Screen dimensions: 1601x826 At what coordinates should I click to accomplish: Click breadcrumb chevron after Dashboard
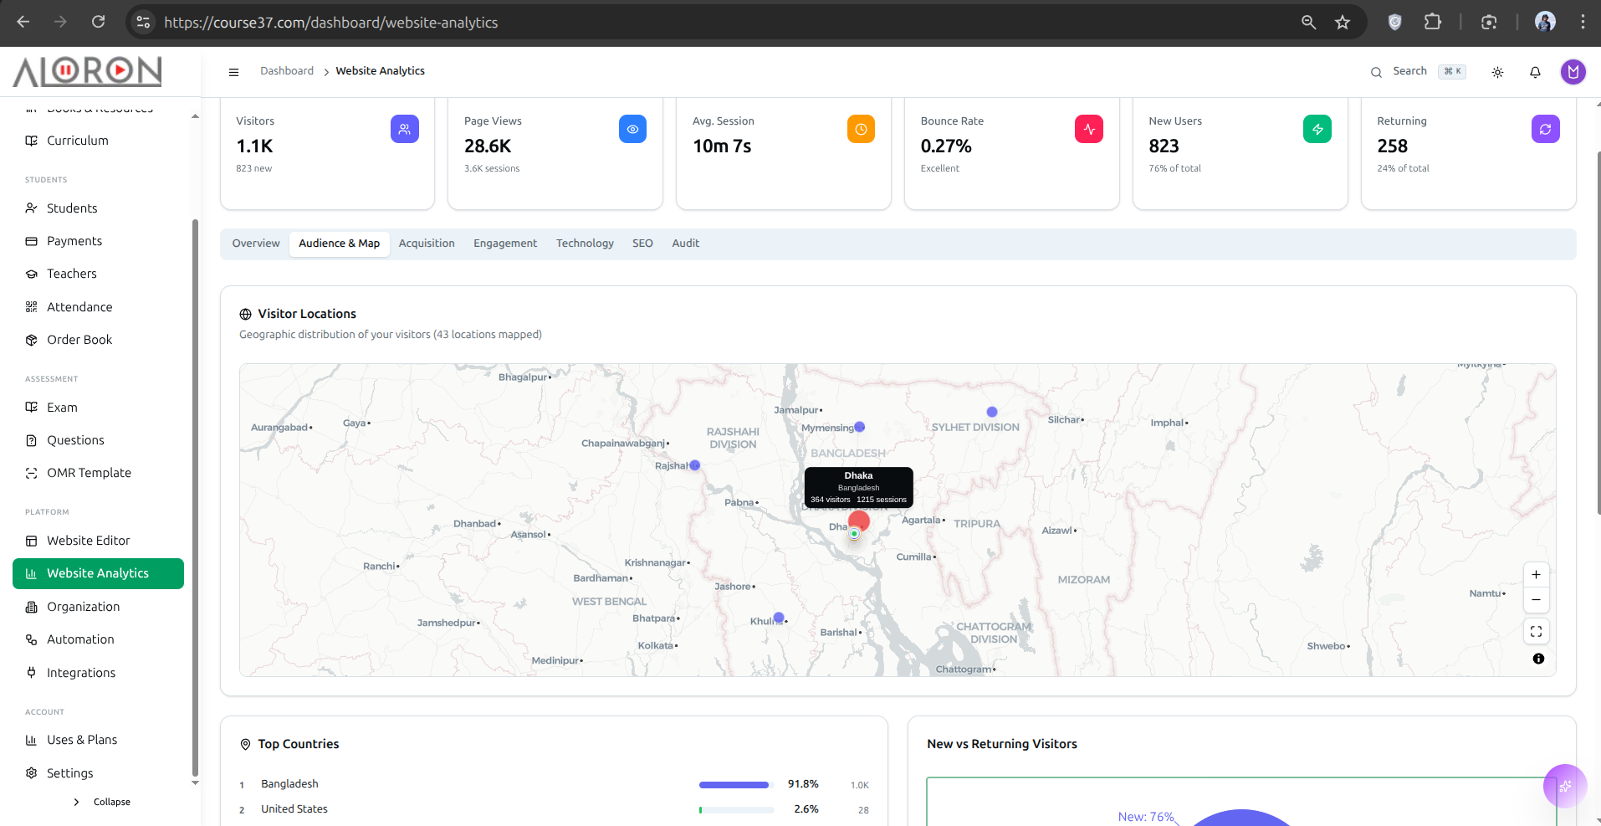pos(325,72)
